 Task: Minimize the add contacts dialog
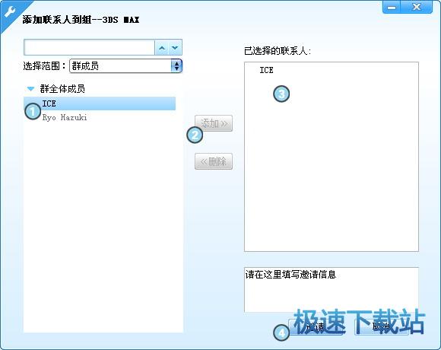392,7
